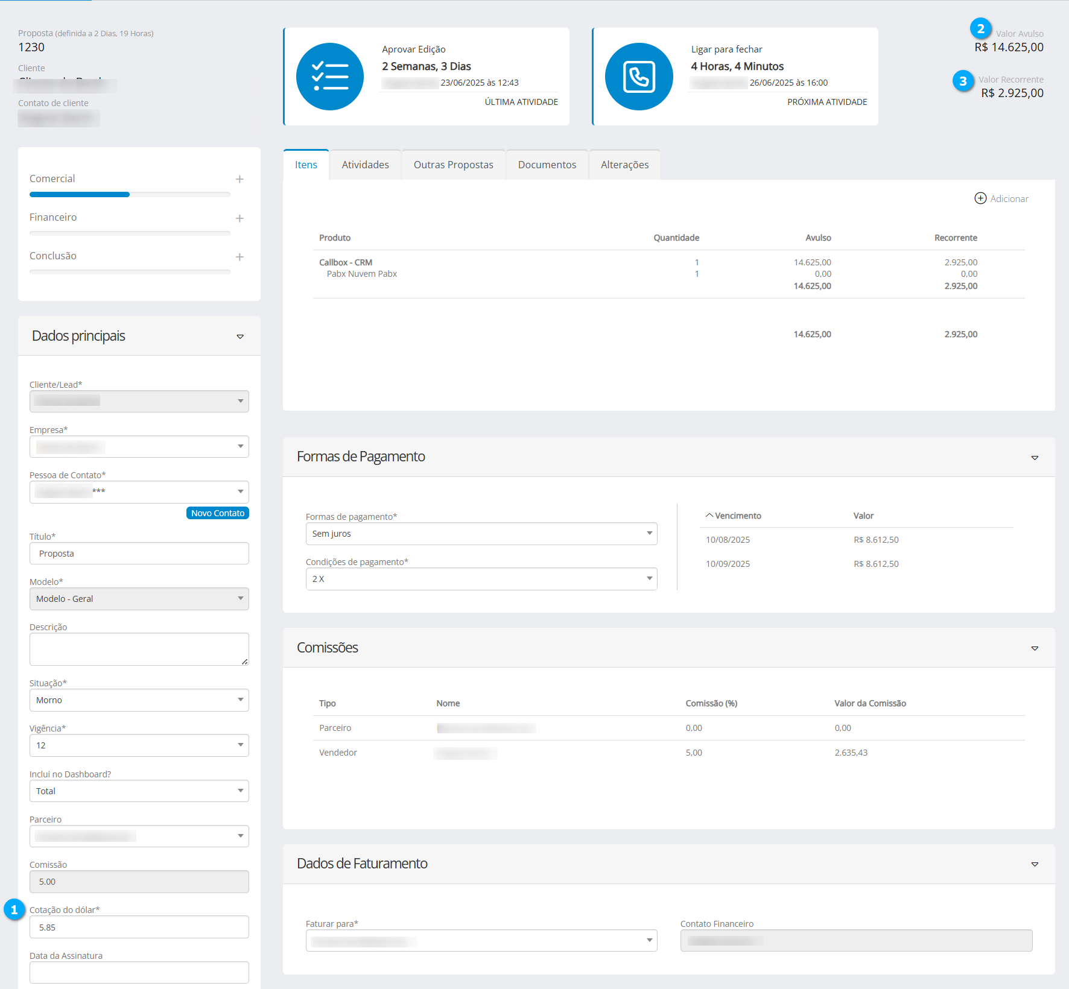Click the Aprovar Edição checklist icon
The height and width of the screenshot is (989, 1069).
pyautogui.click(x=329, y=77)
